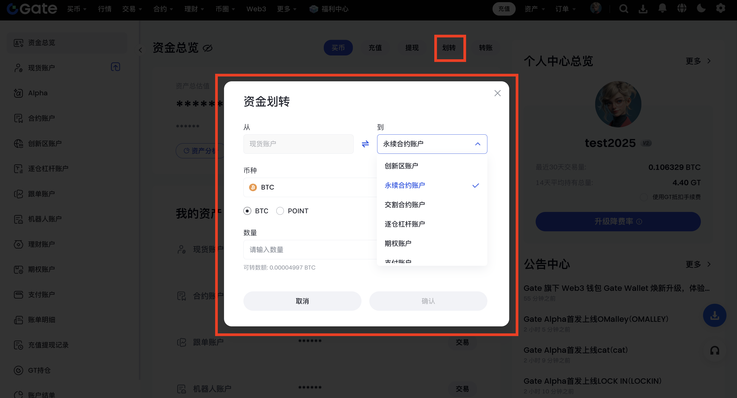Click the search magnifier icon in header
Viewport: 737px width, 398px height.
tap(624, 9)
